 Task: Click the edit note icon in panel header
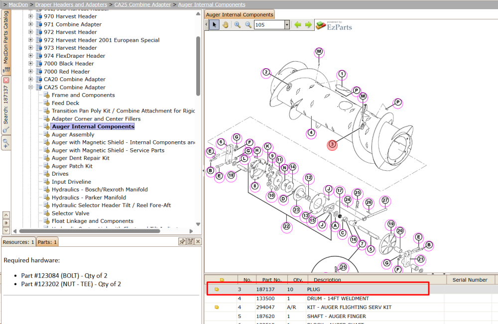pyautogui.click(x=190, y=241)
